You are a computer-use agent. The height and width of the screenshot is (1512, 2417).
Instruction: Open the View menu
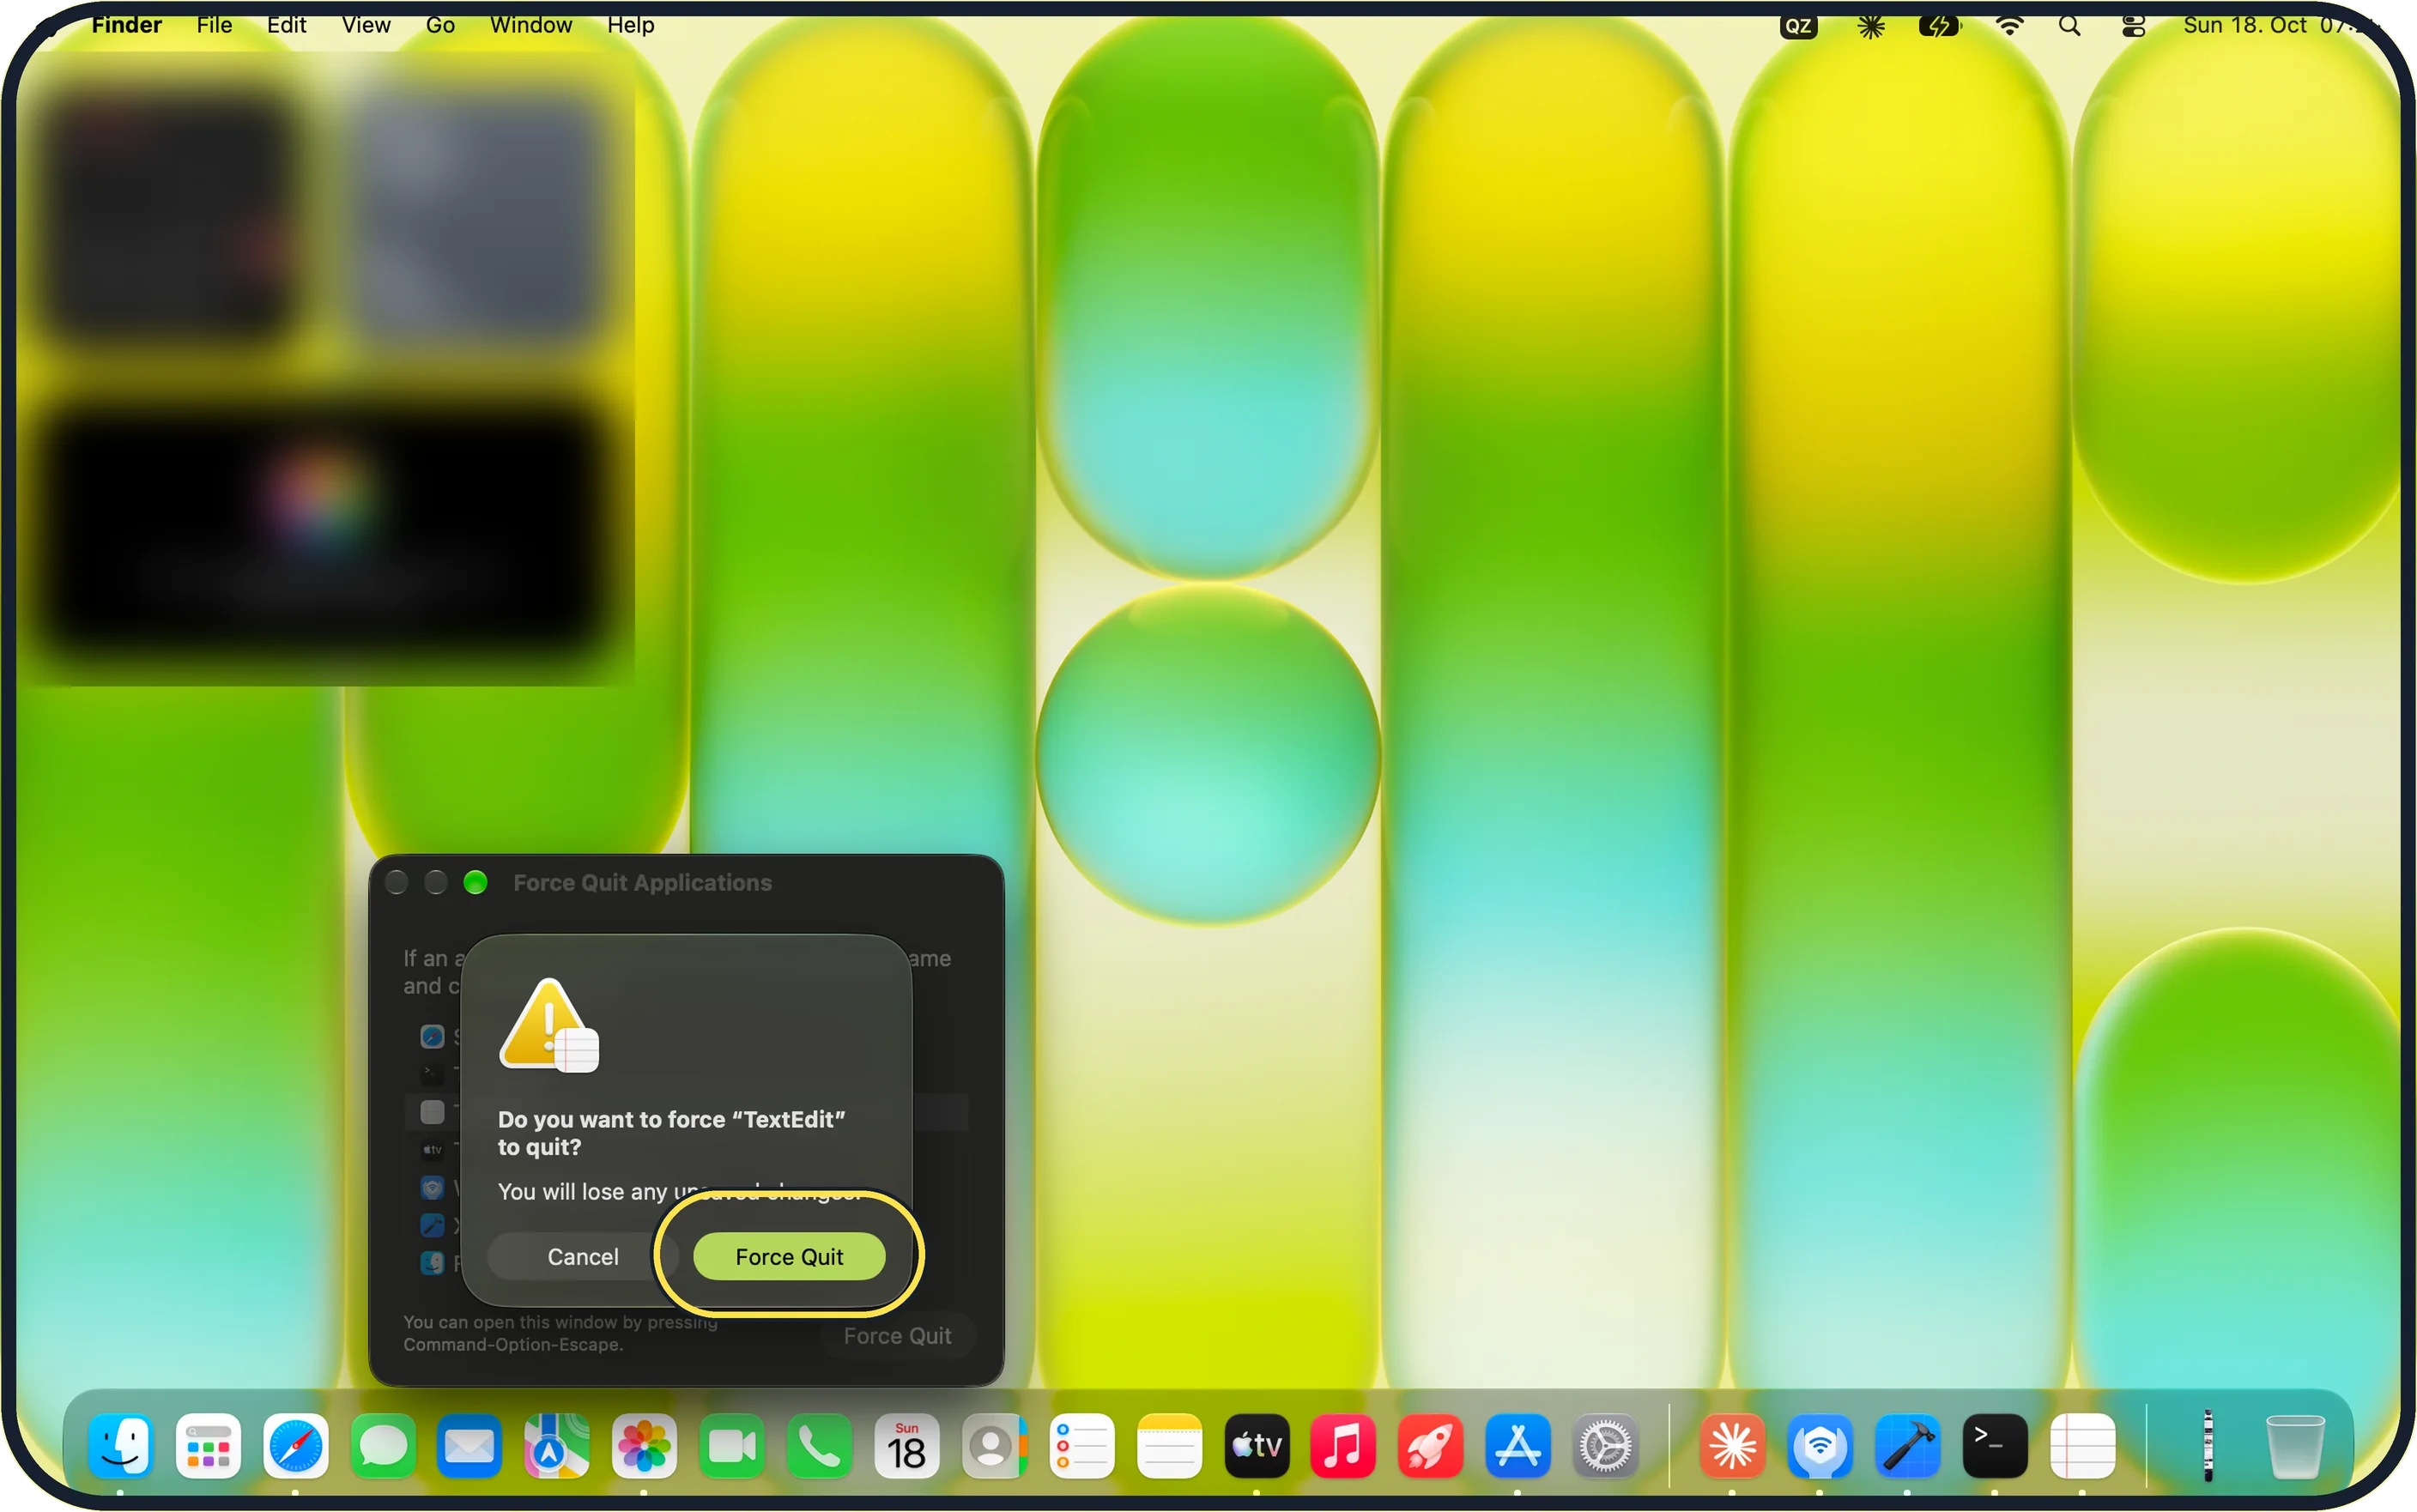pos(366,25)
